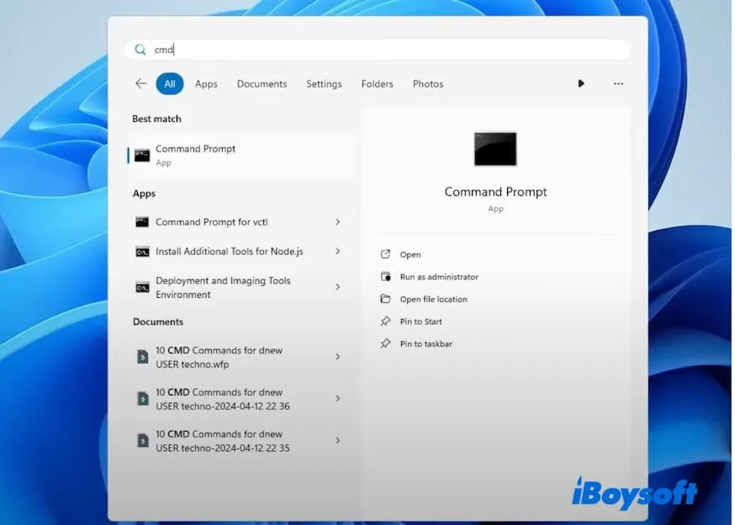Image resolution: width=735 pixels, height=525 pixels.
Task: Switch to the Documents filter tab
Action: point(262,84)
